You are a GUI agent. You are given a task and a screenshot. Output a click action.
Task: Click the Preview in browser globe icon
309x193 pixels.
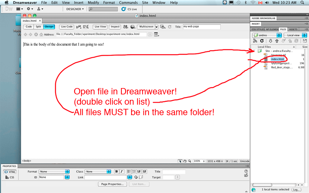(x=133, y=27)
